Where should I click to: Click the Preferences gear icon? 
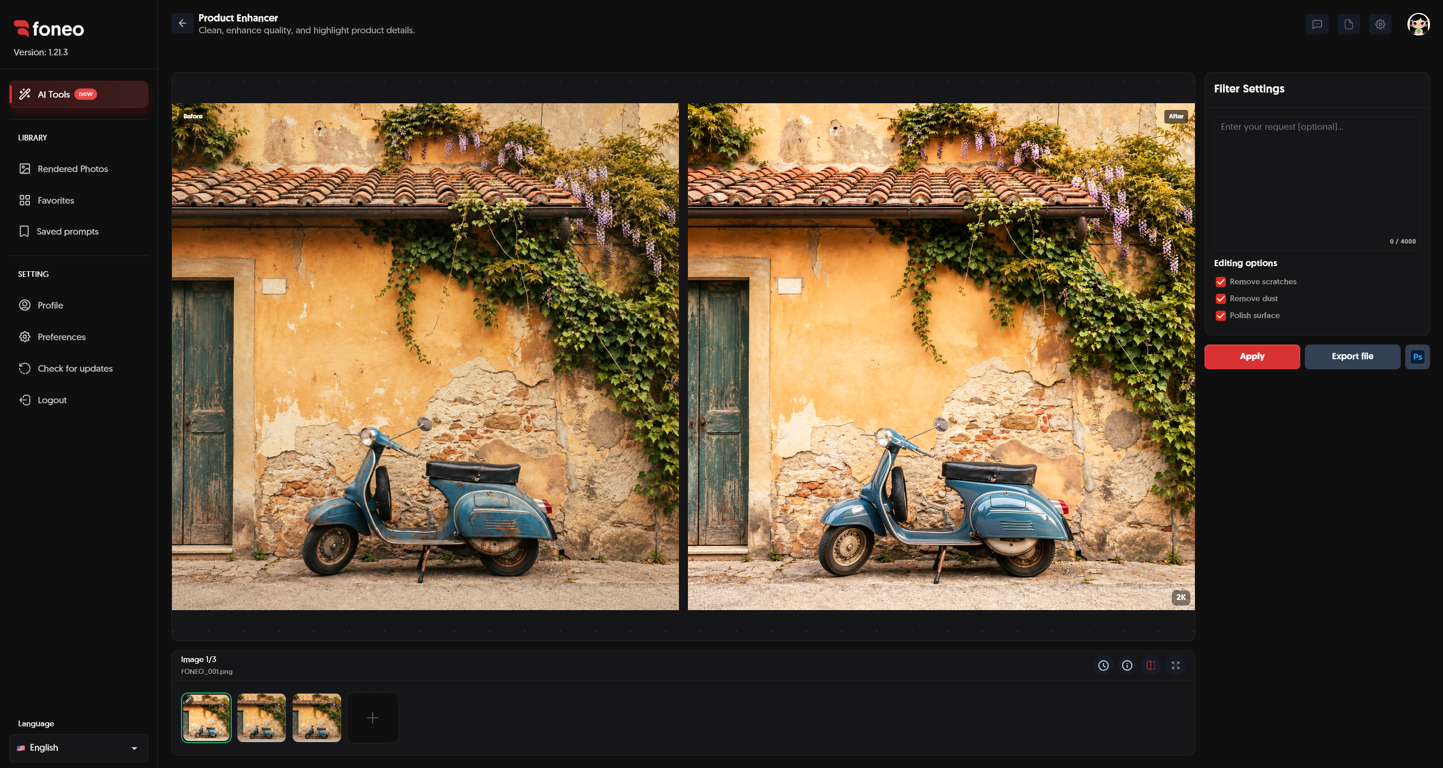pyautogui.click(x=25, y=337)
